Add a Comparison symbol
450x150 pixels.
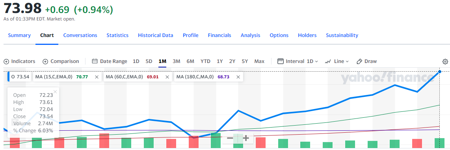coord(61,61)
